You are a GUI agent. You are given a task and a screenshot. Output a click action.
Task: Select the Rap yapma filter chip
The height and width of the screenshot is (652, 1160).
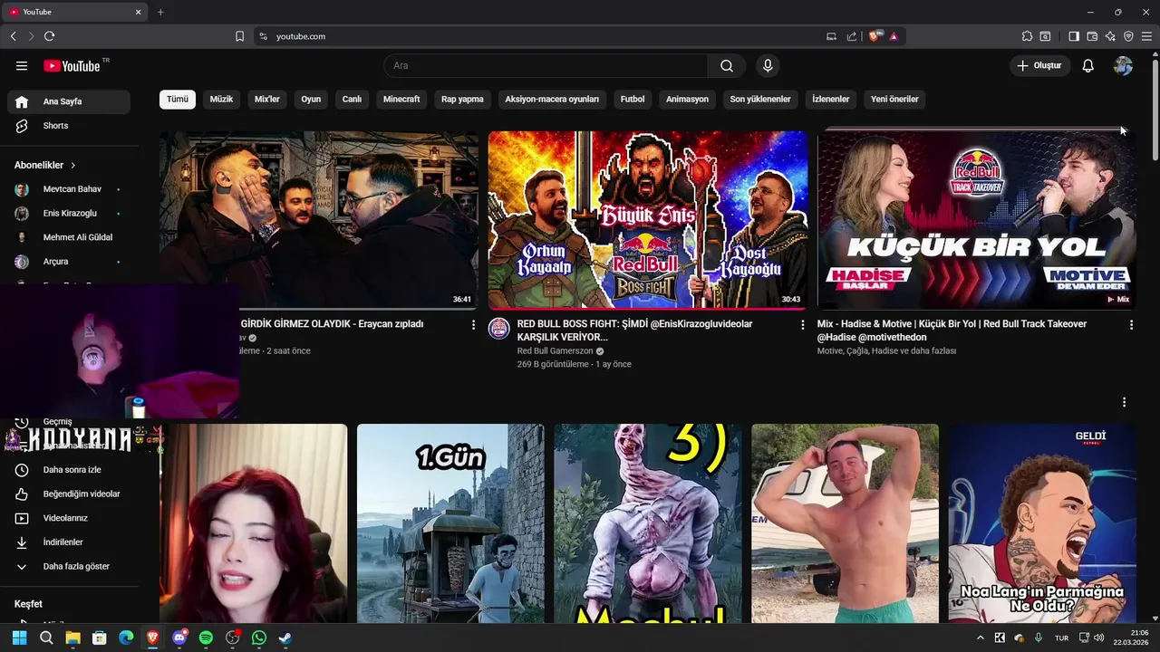coord(462,100)
